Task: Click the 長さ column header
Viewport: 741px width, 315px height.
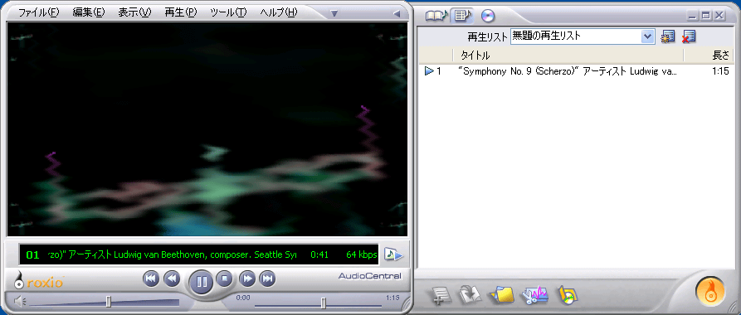Action: click(709, 56)
